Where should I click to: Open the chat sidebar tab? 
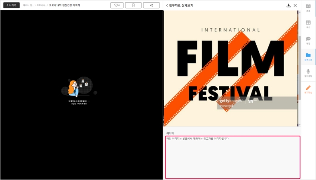308,40
